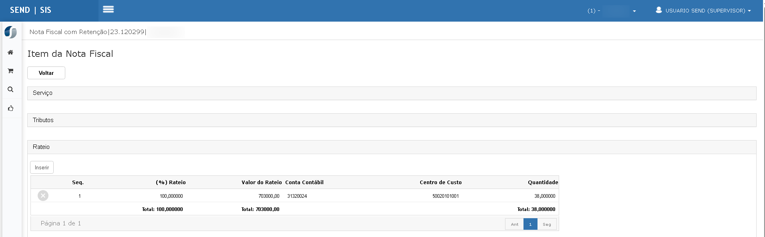Delete rateio row 1 with X icon

click(x=43, y=196)
